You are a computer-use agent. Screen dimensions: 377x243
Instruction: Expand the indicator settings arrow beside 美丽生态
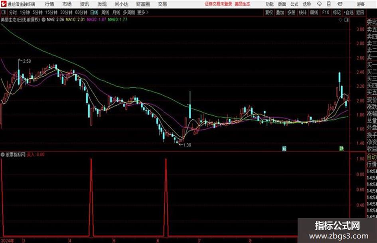[43, 20]
